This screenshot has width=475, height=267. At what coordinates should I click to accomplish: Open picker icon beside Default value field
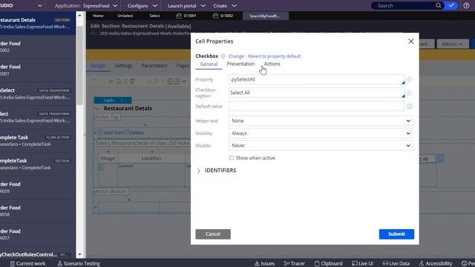410,106
